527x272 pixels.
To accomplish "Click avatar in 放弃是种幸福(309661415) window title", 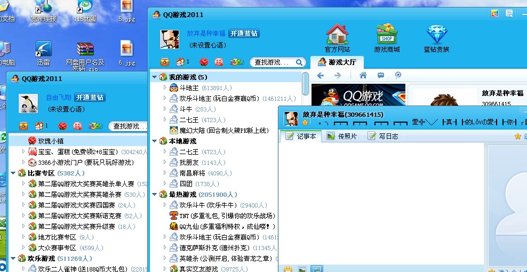I will pyautogui.click(x=291, y=119).
